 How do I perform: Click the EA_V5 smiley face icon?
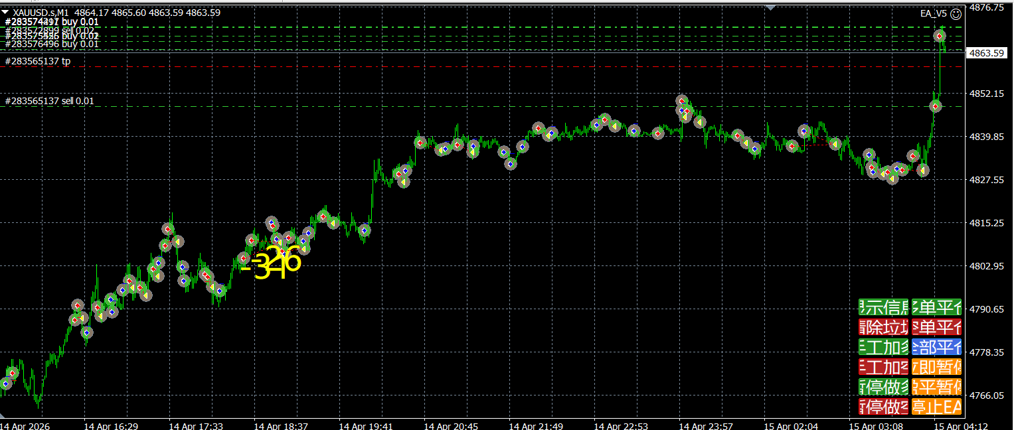tap(956, 13)
